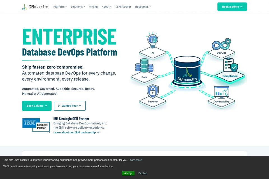The image size is (269, 179).
Task: Click the IBM Strategic OEM Partner heading
Action: [71, 119]
